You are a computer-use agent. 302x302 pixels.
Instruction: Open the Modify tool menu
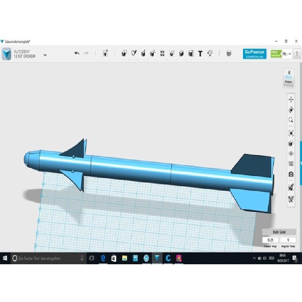tap(153, 53)
